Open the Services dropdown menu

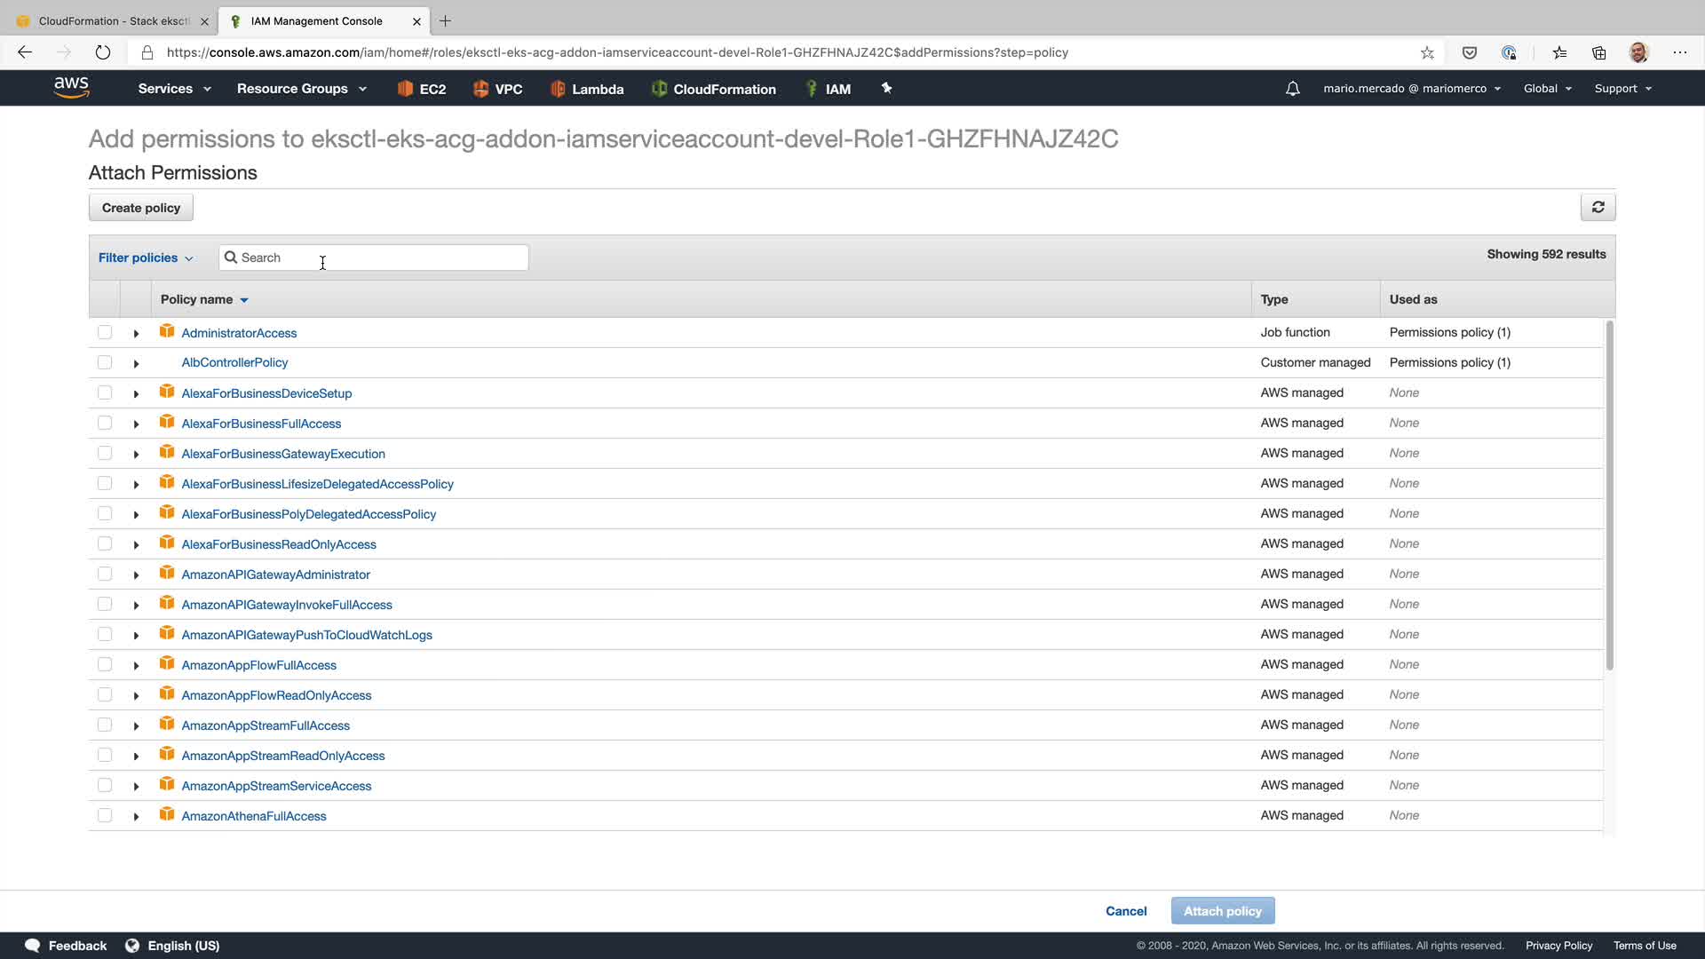[x=174, y=89]
